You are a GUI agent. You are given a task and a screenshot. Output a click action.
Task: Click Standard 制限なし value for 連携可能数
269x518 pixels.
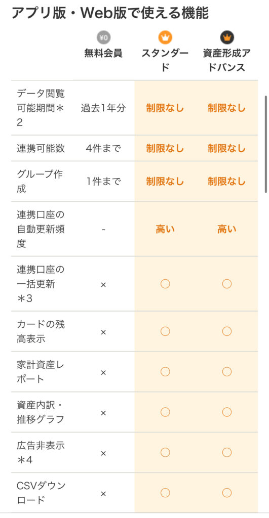[165, 149]
